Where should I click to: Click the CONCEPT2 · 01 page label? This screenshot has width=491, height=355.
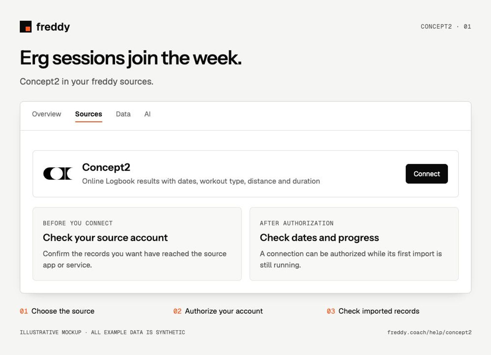pyautogui.click(x=446, y=27)
